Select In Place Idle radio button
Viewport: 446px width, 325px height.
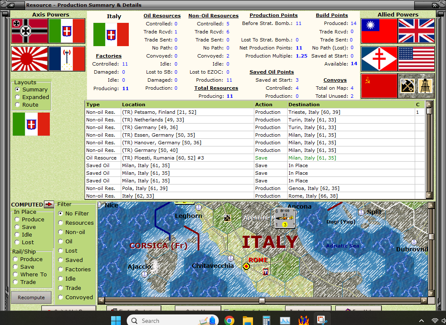[17, 234]
